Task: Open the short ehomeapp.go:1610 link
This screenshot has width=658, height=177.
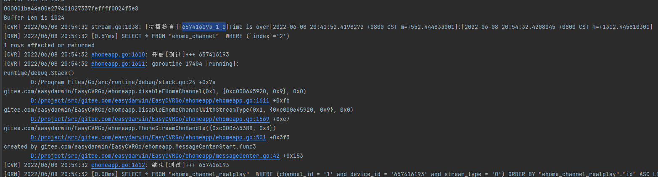Action: [118, 54]
